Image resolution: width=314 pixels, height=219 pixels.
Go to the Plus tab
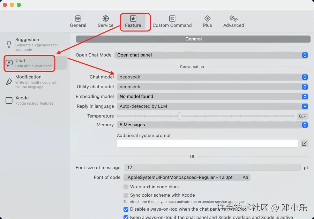(x=207, y=21)
